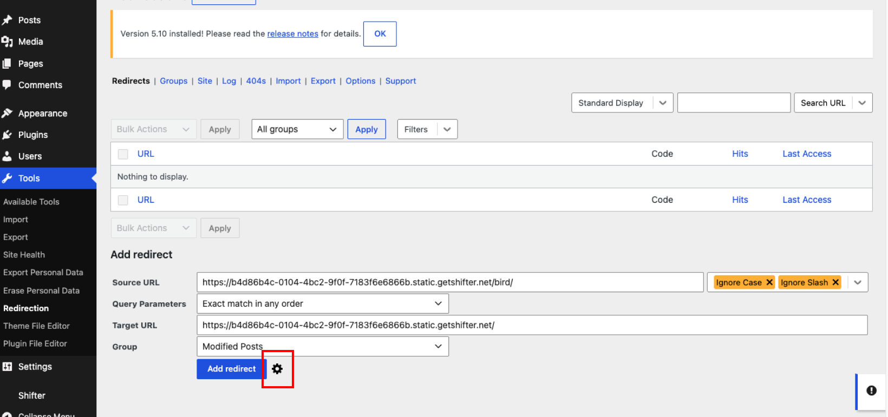Click the Add redirect button
This screenshot has width=888, height=417.
point(232,369)
